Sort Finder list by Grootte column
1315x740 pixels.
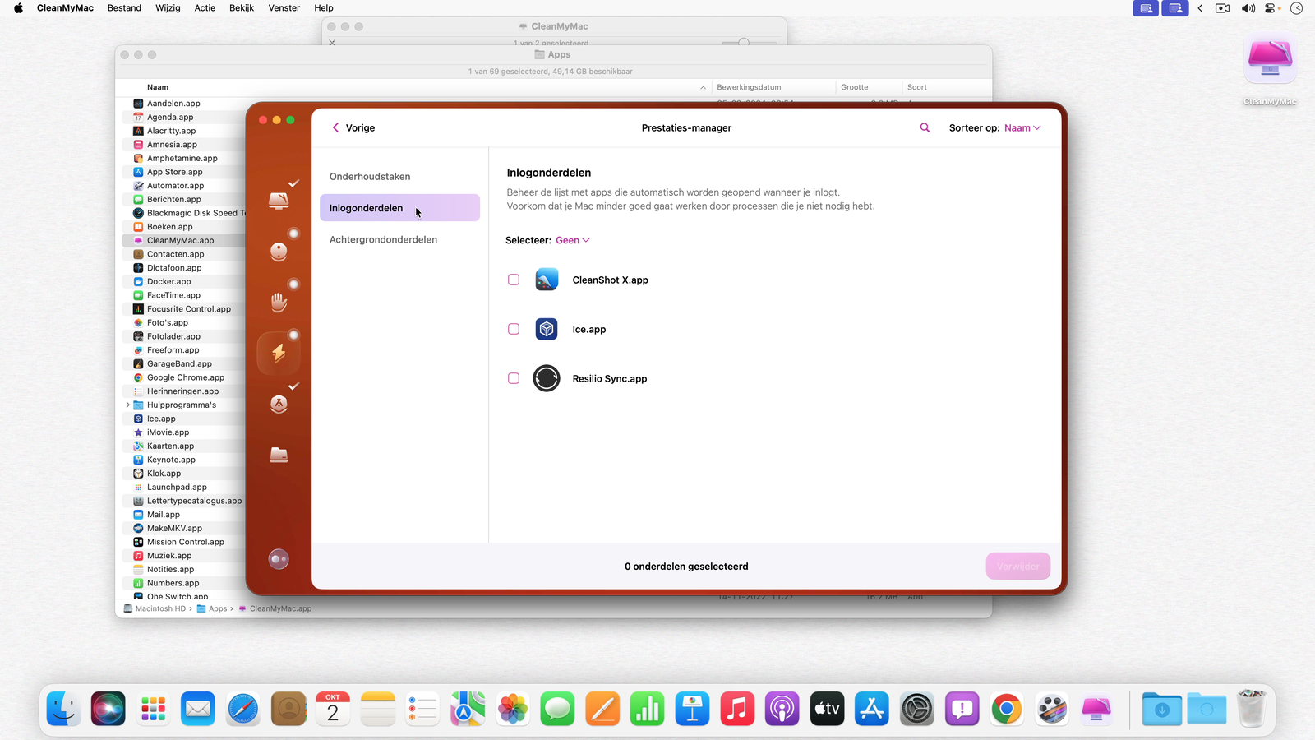(x=854, y=87)
